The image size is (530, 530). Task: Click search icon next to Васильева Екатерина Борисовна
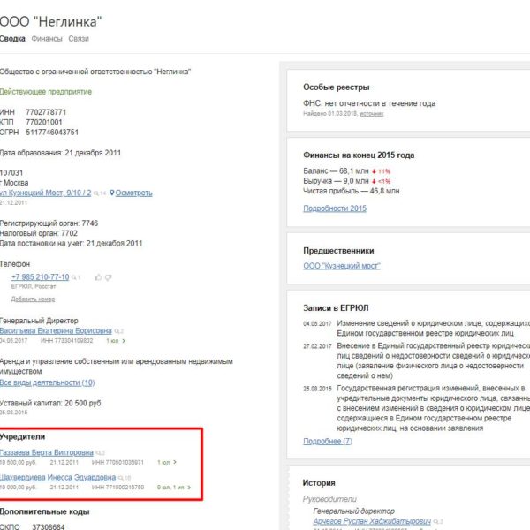[x=117, y=330]
